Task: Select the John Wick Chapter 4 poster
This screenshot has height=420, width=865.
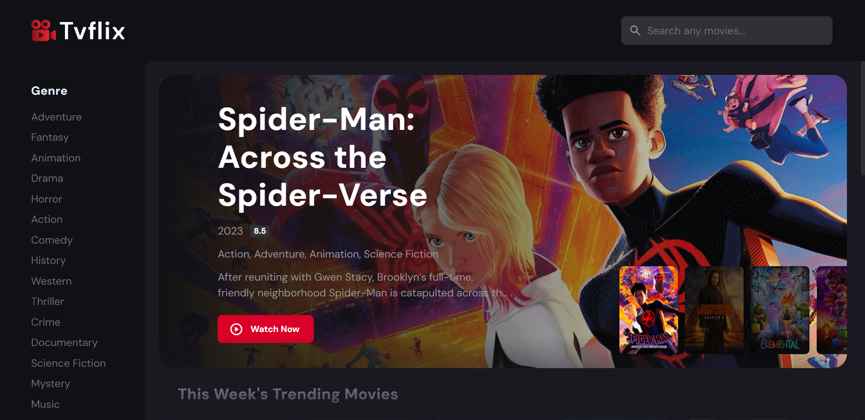Action: click(714, 310)
